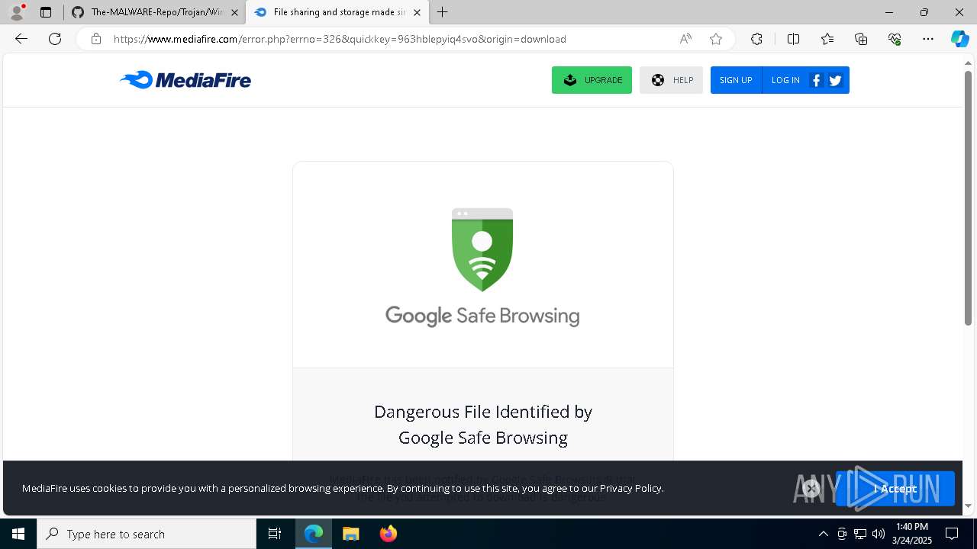Open the volume speaker tray icon
This screenshot has height=549, width=977.
[x=879, y=534]
